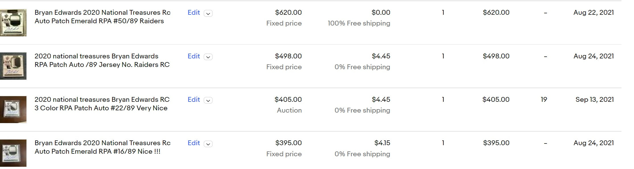The height and width of the screenshot is (169, 634).
Task: Click Edit link for Emerald RPA #16/89 listing
Action: tap(194, 143)
